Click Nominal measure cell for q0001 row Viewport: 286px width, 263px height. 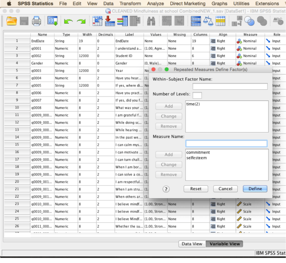[x=250, y=49]
